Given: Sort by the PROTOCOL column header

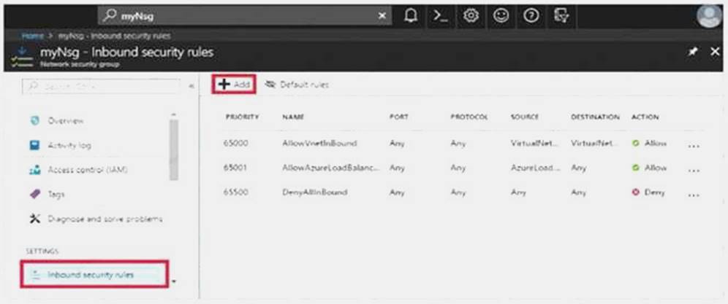Looking at the screenshot, I should click(x=469, y=117).
